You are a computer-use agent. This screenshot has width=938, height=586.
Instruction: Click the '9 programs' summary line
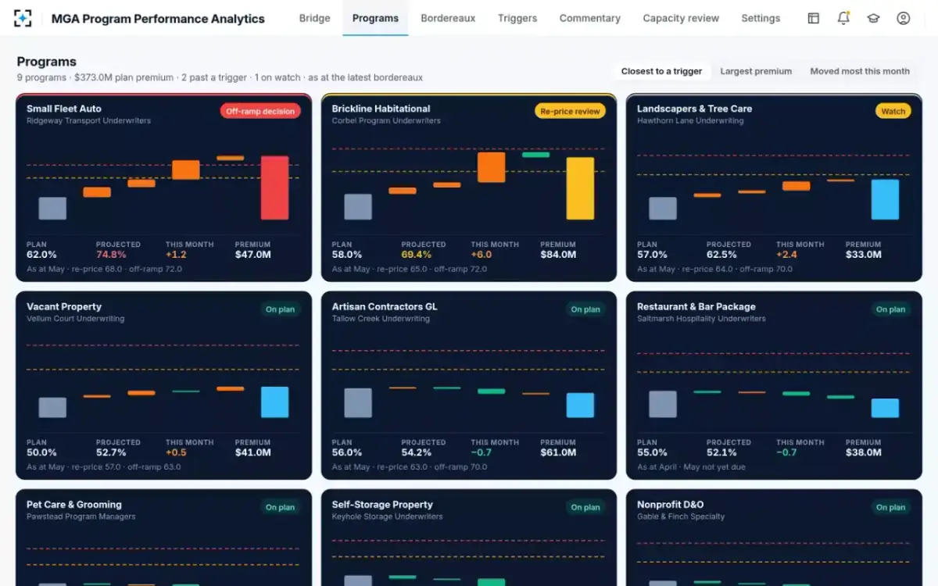(220, 78)
